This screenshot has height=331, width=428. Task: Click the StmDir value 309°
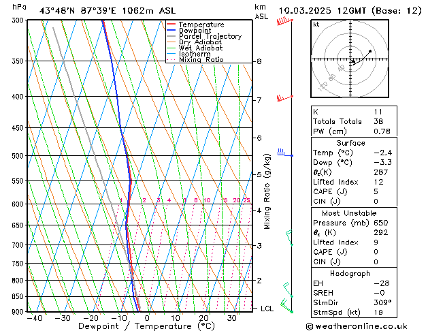[x=382, y=302]
